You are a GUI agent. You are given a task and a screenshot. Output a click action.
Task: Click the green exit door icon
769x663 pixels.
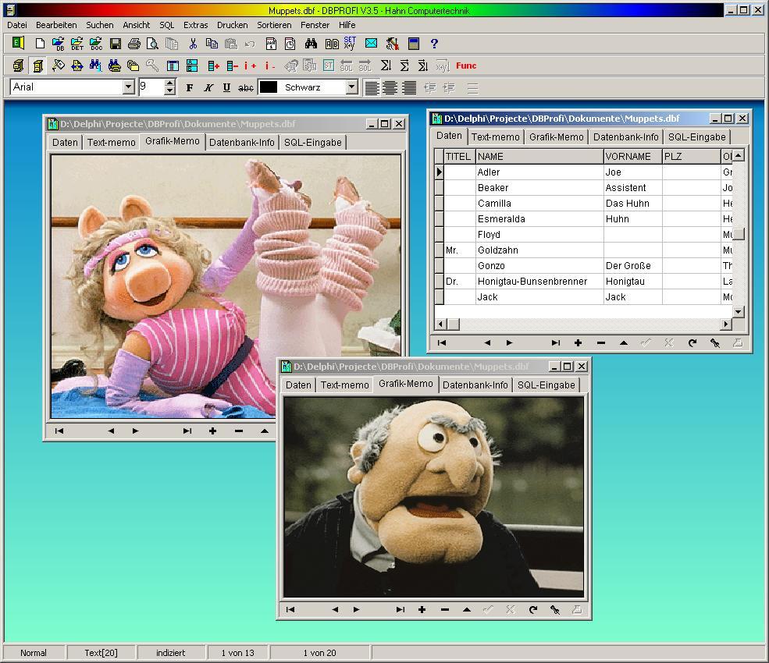[18, 43]
